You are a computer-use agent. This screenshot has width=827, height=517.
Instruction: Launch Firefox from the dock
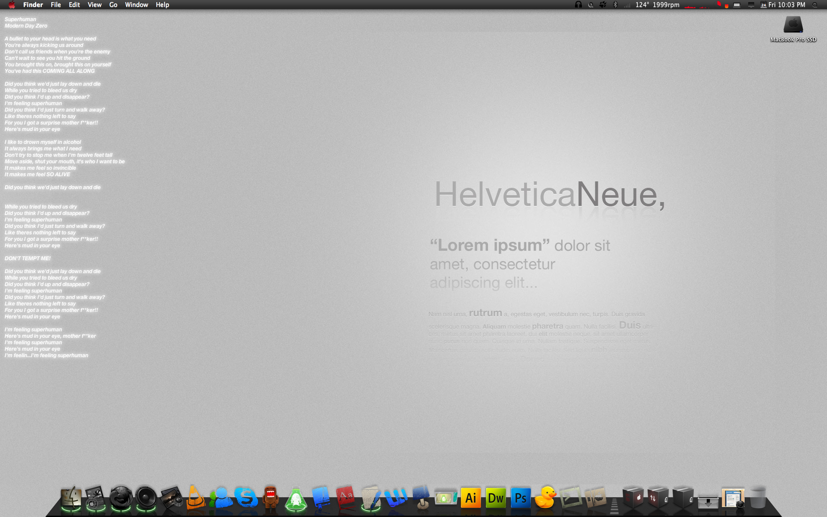[121, 498]
